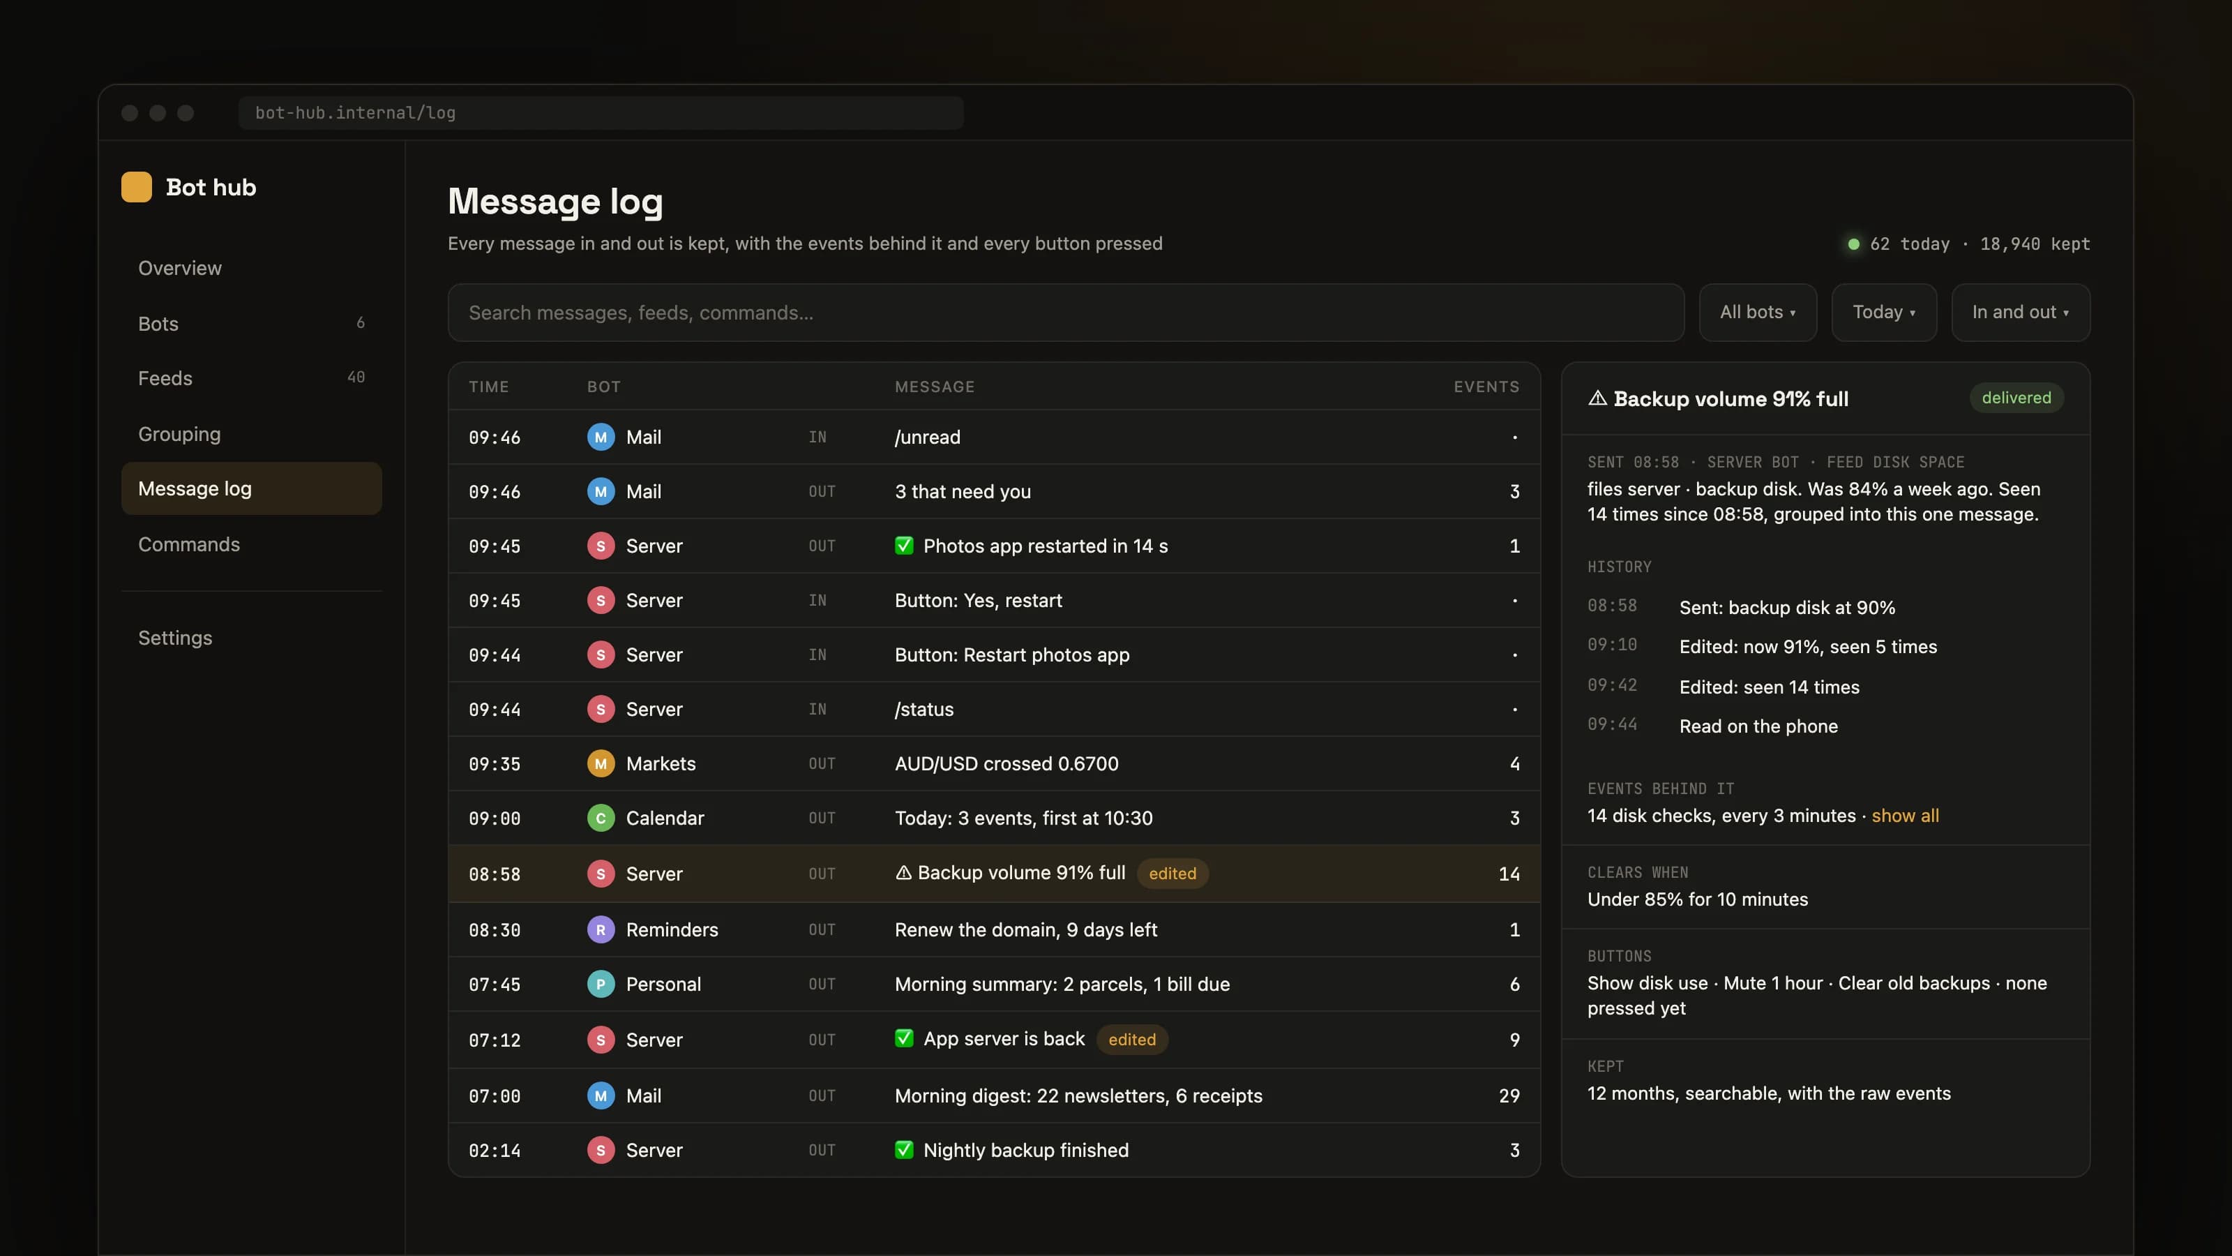Click the Personal bot avatar icon

[x=601, y=984]
